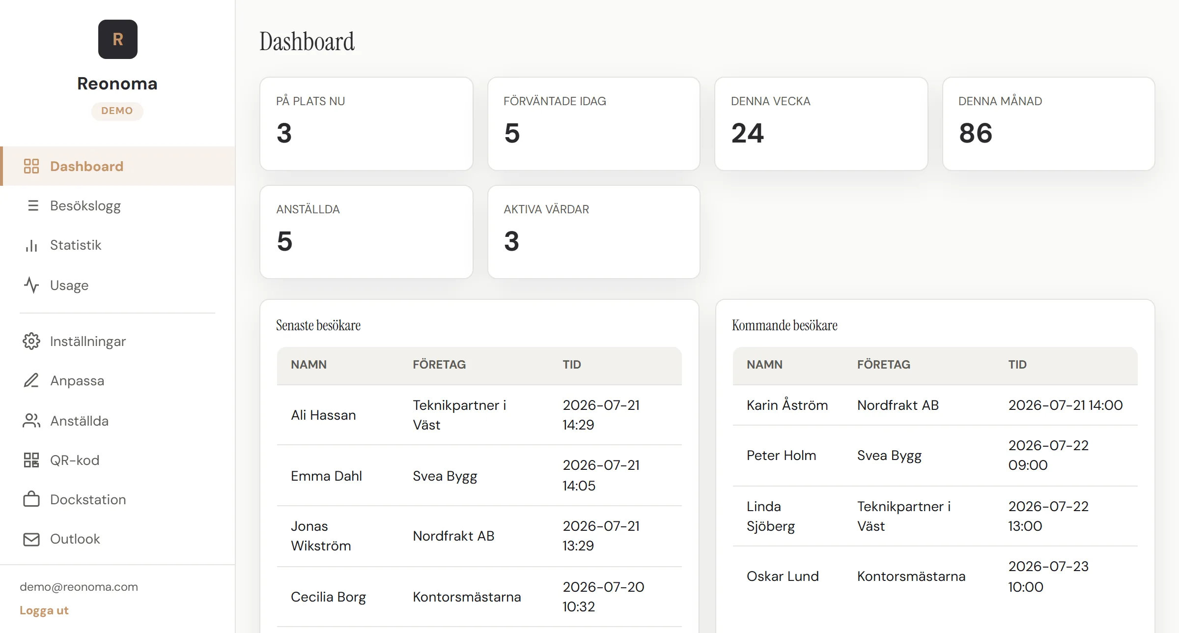This screenshot has width=1179, height=633.
Task: Click the Anställda stat card
Action: [366, 232]
